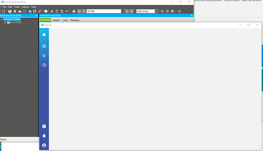Open the Help menu
Screen dimensions: 263x151
34,7
